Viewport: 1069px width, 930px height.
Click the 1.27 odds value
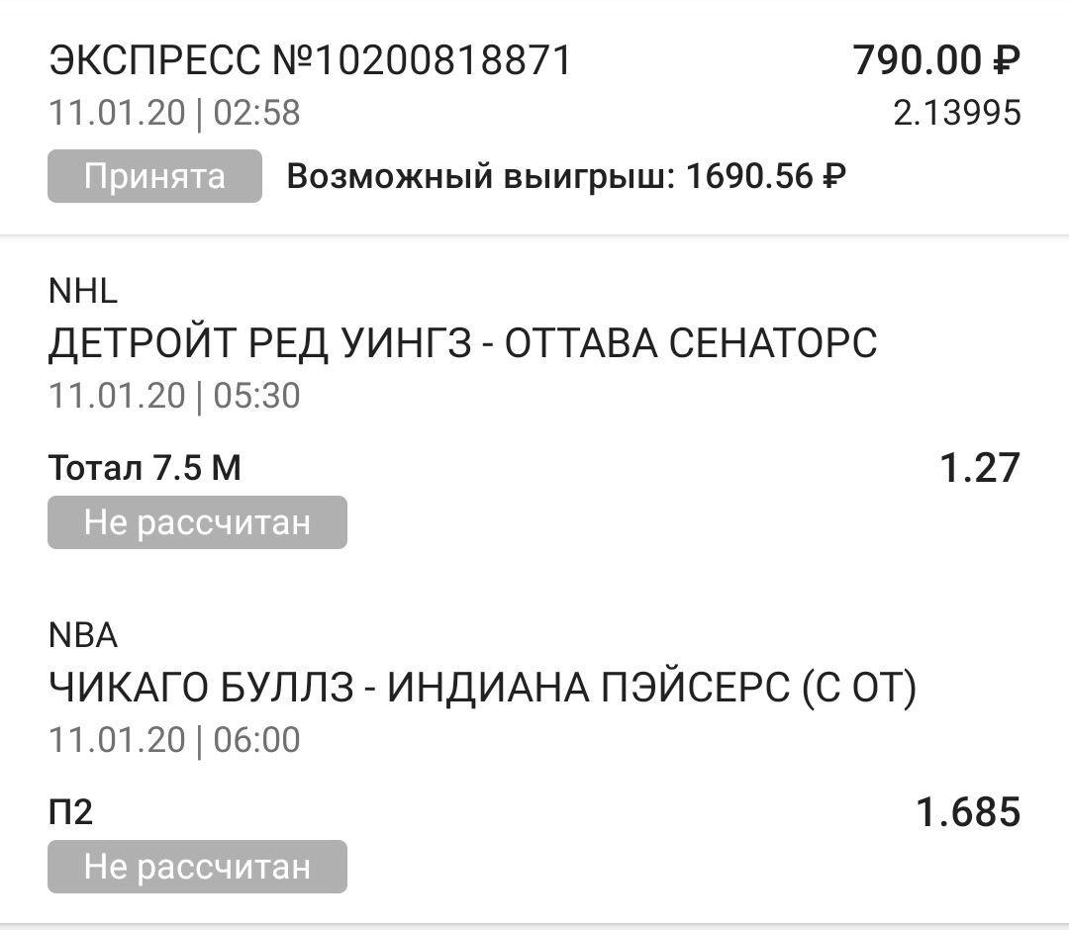978,467
